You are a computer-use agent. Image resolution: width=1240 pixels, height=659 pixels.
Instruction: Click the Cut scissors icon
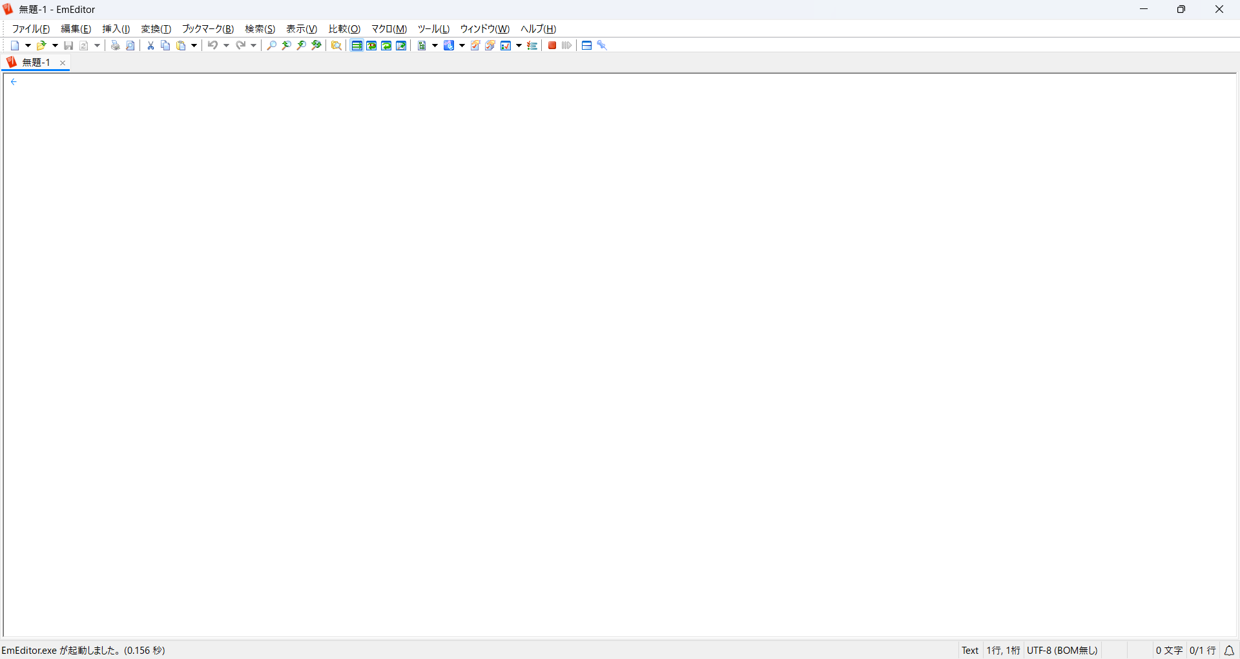150,46
